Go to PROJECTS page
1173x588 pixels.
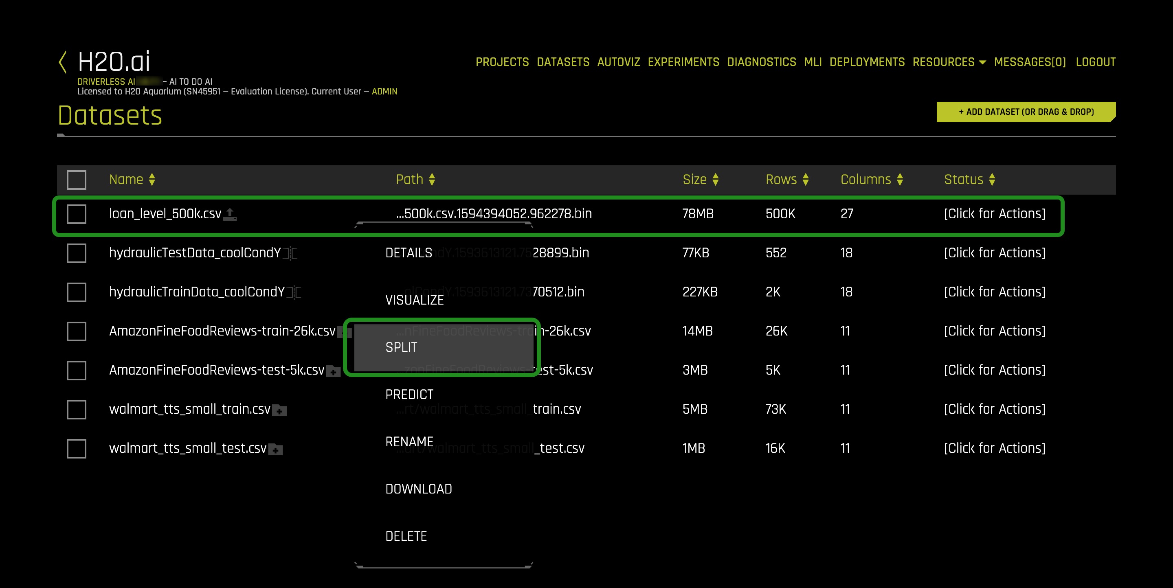pos(502,62)
